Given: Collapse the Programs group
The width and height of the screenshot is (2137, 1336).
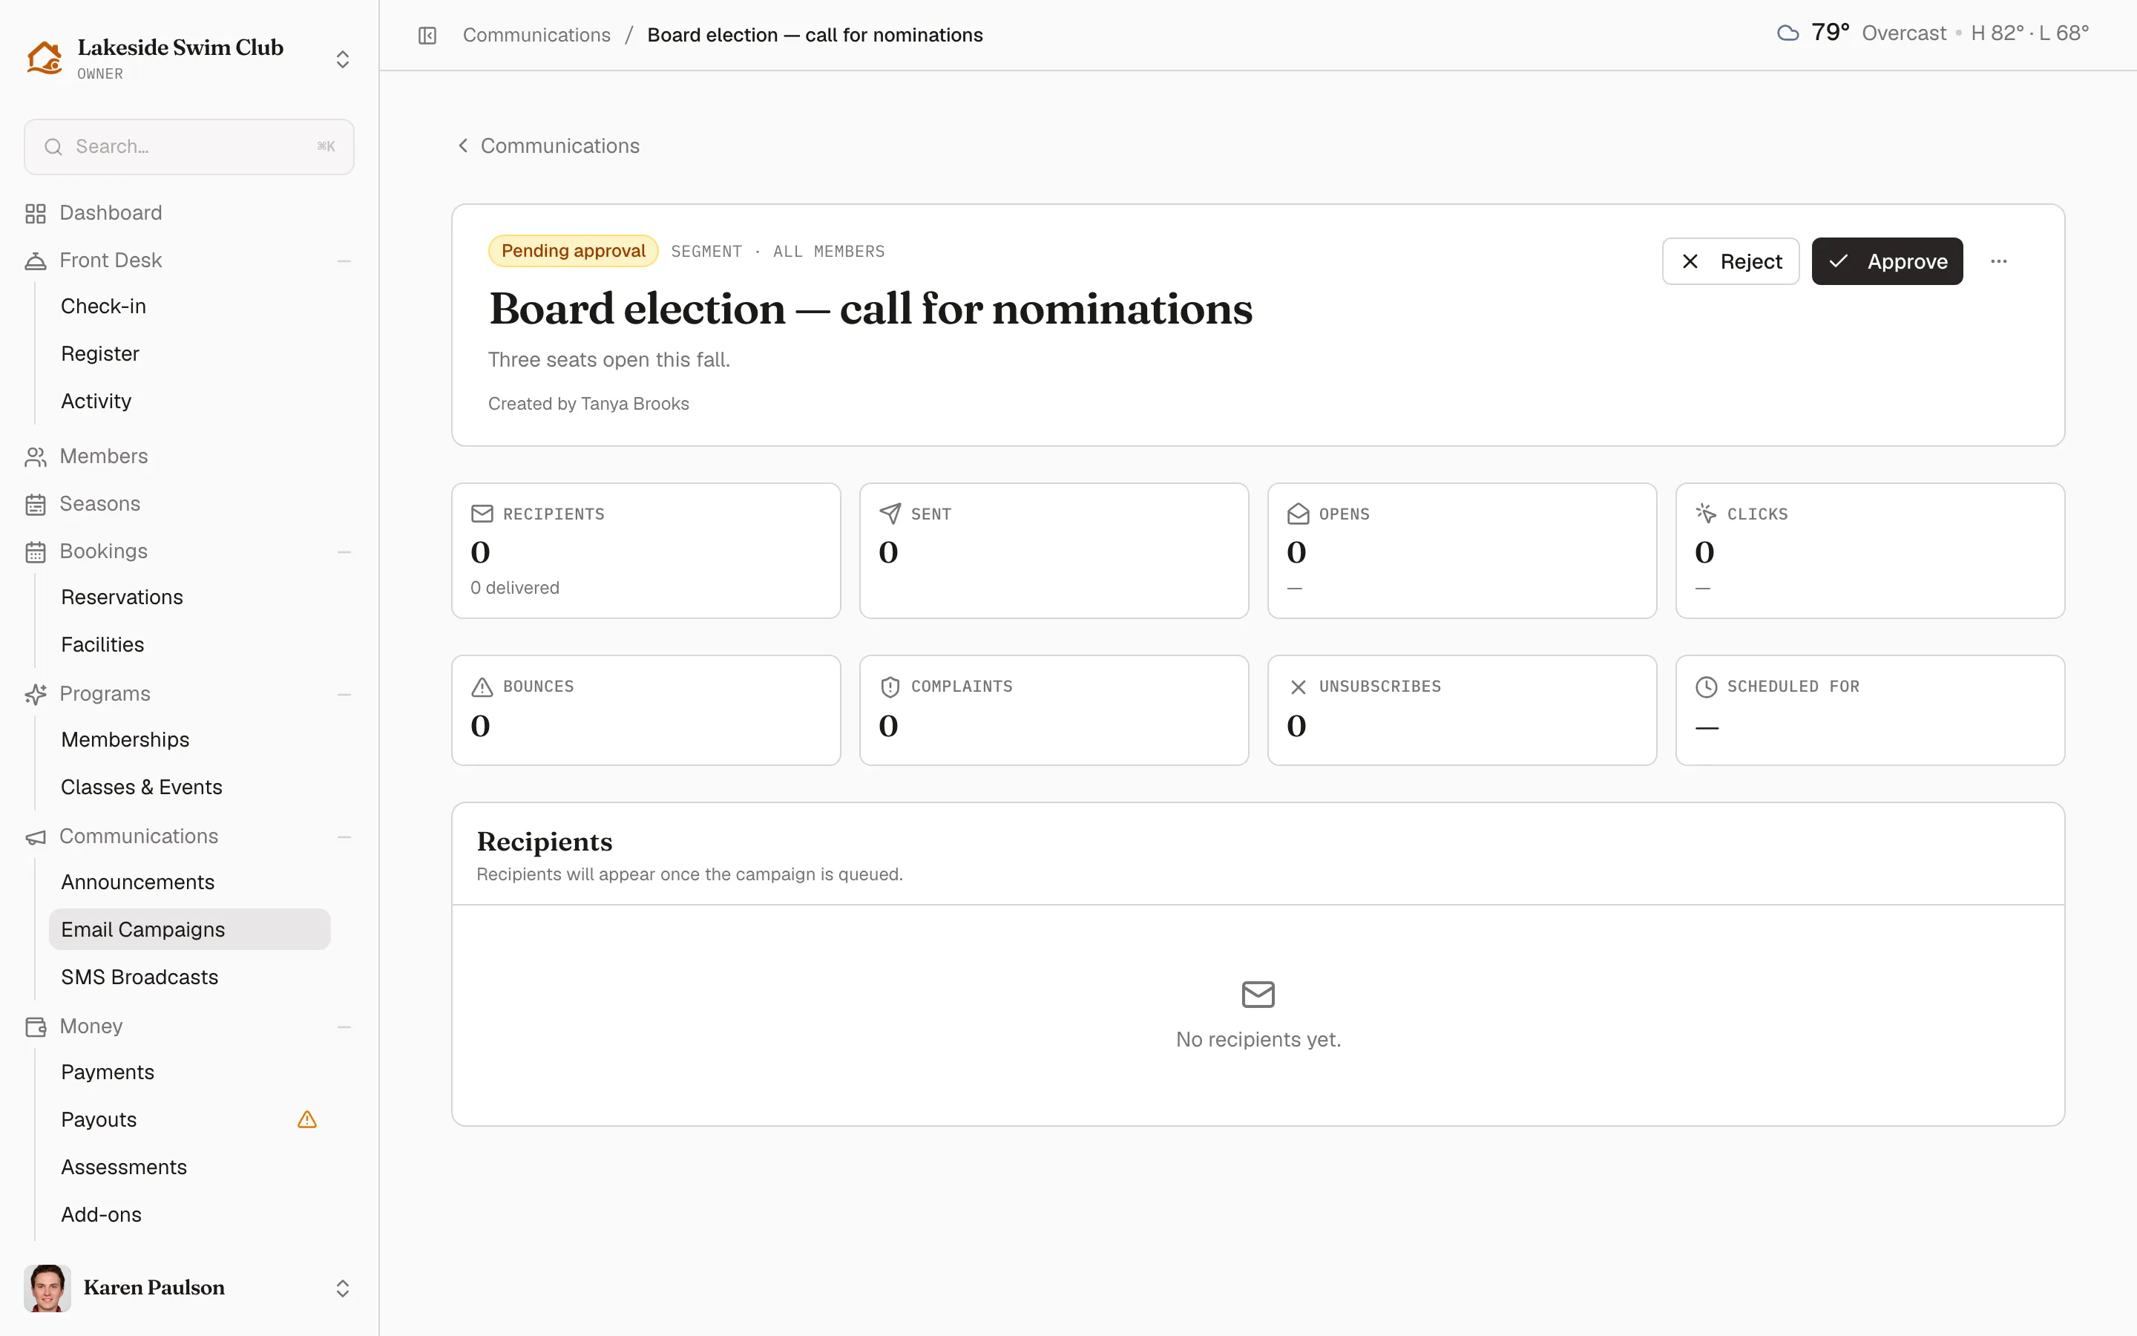Looking at the screenshot, I should pos(344,695).
